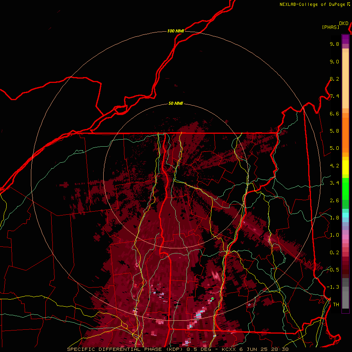The height and width of the screenshot is (352, 352).
Task: Click the -1.3 scale value
Action: coord(333,287)
